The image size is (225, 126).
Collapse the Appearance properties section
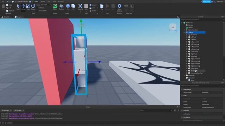tap(182, 89)
